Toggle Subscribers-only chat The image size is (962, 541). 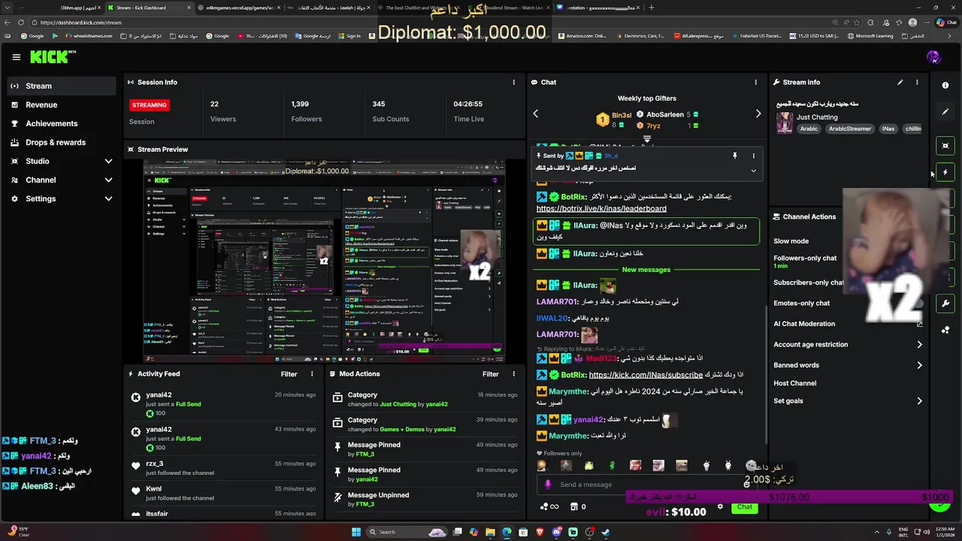pyautogui.click(x=809, y=283)
